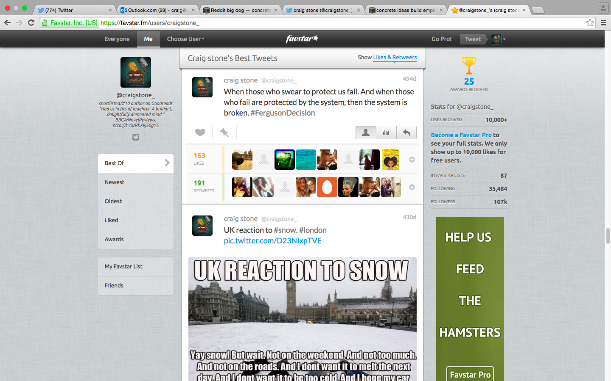Select the bar chart stats button

coord(386,133)
